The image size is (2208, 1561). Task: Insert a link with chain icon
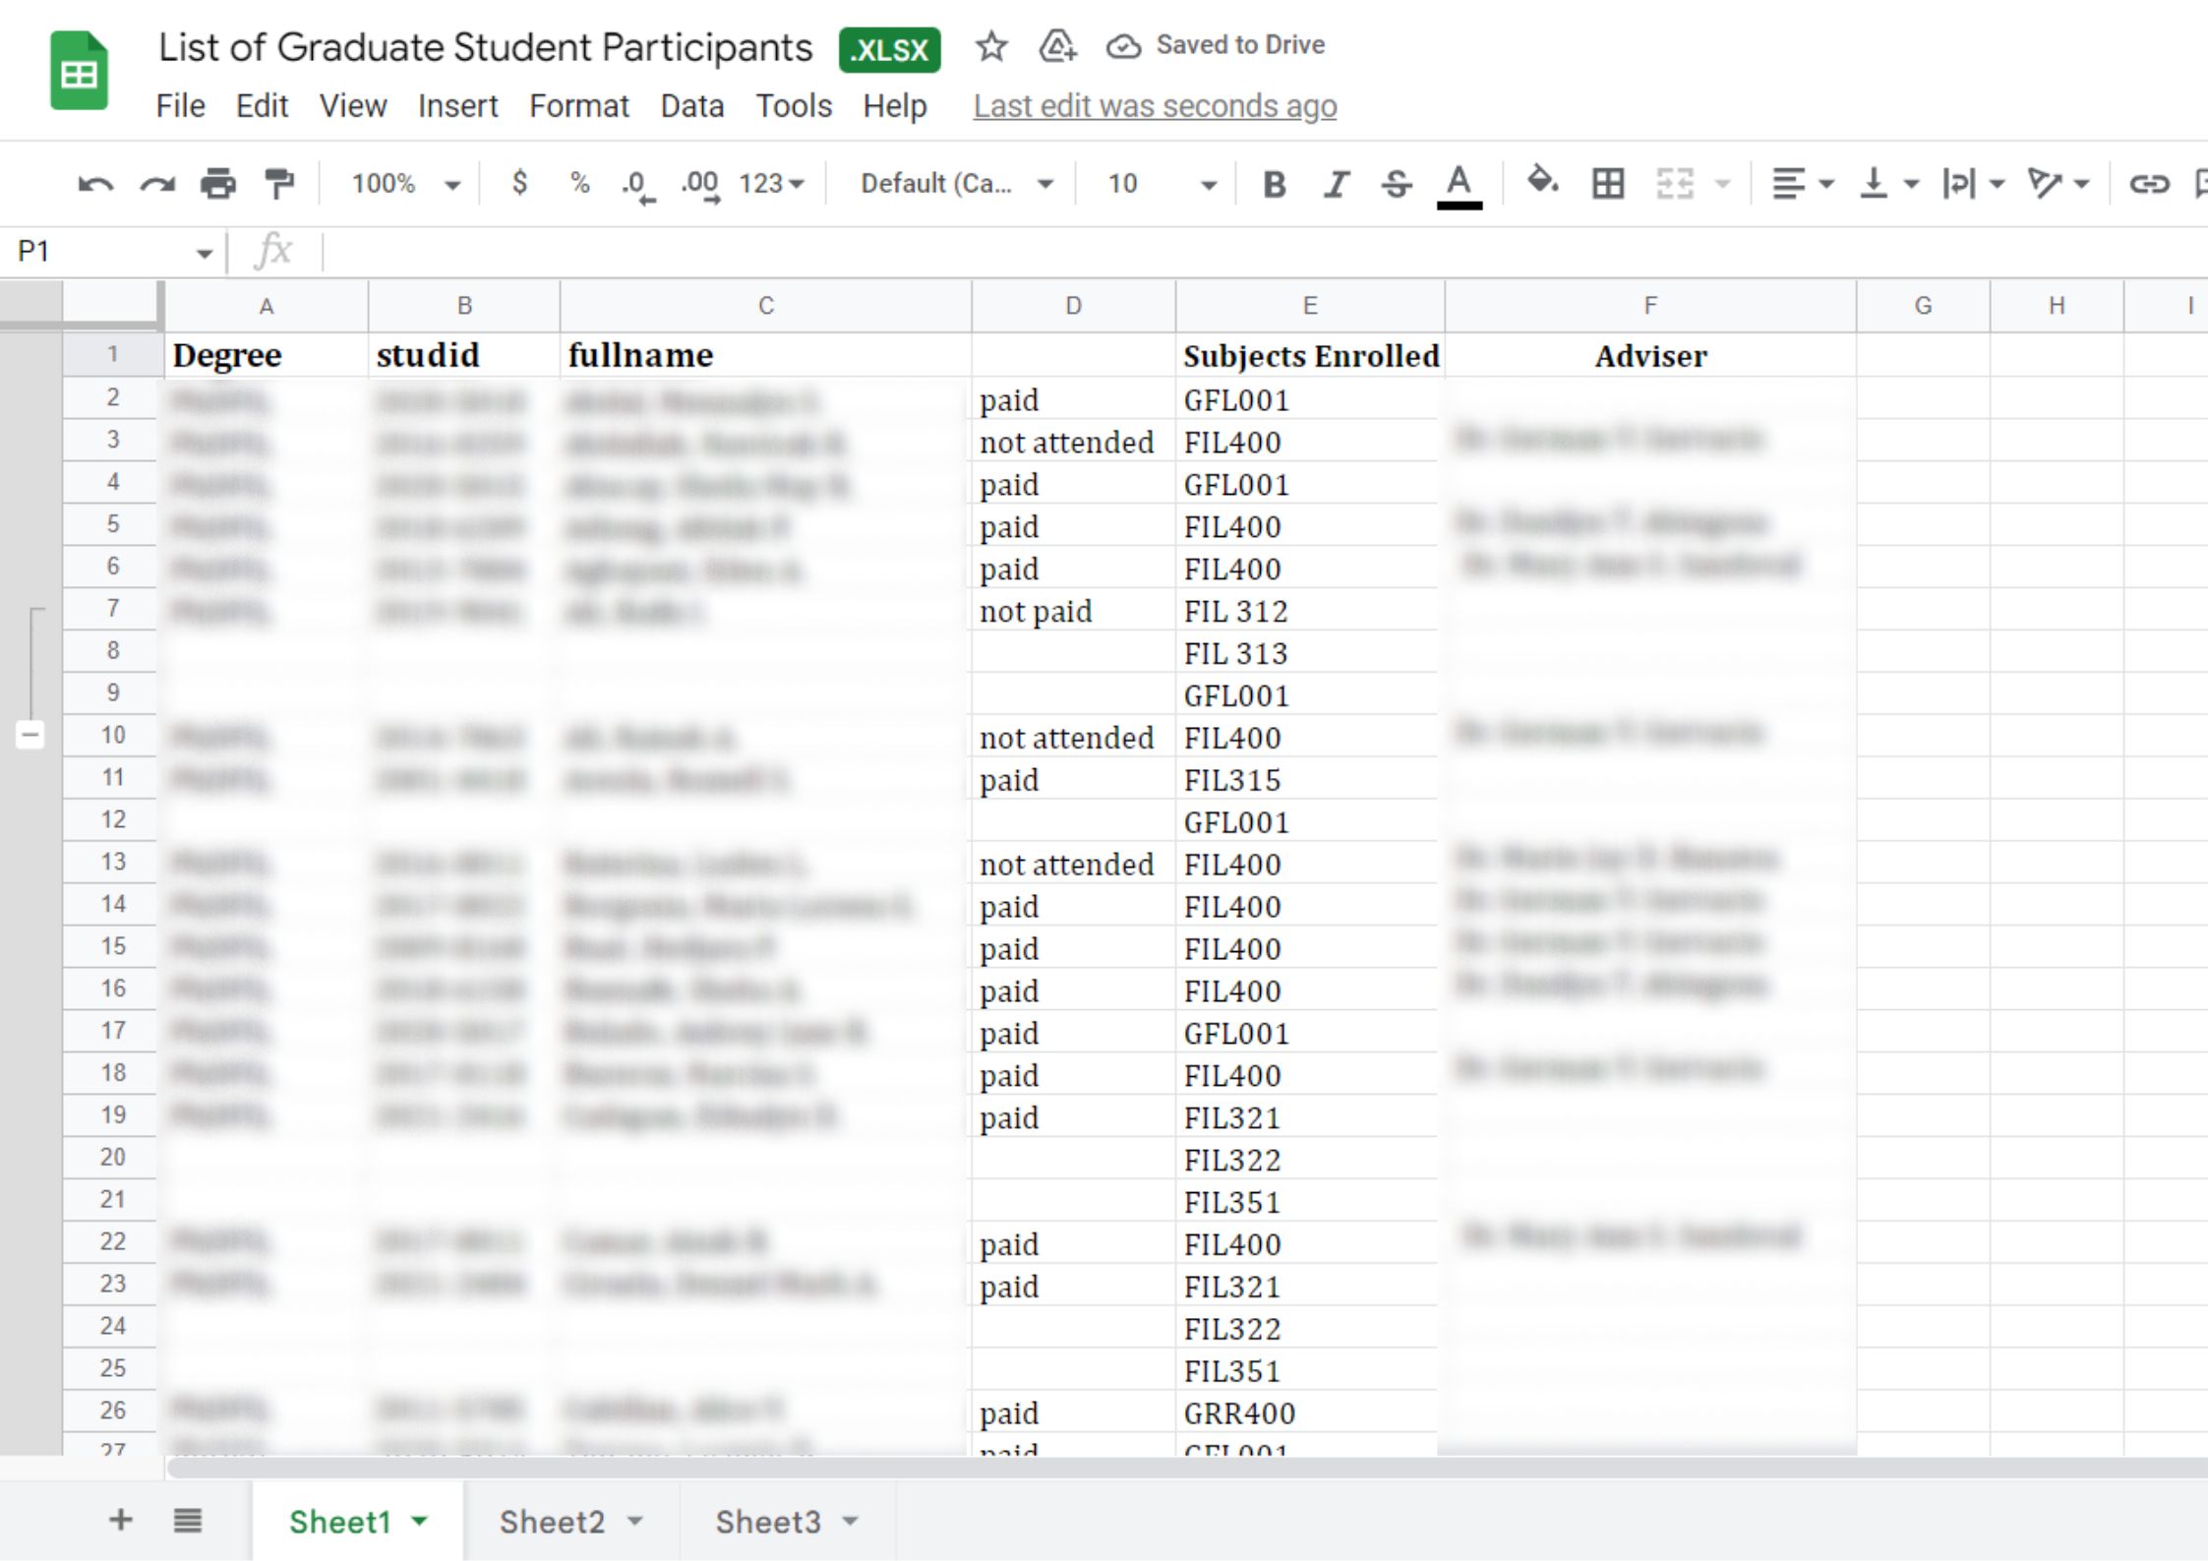coord(2149,184)
